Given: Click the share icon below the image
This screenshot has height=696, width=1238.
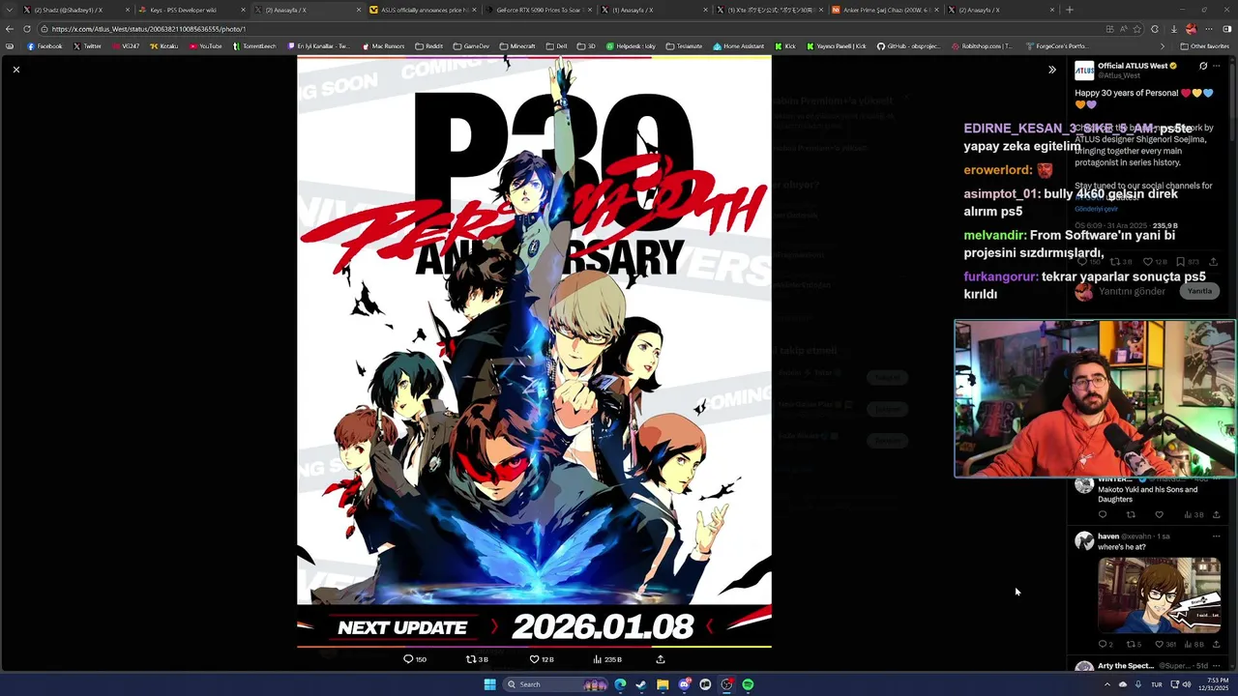Looking at the screenshot, I should click(661, 659).
